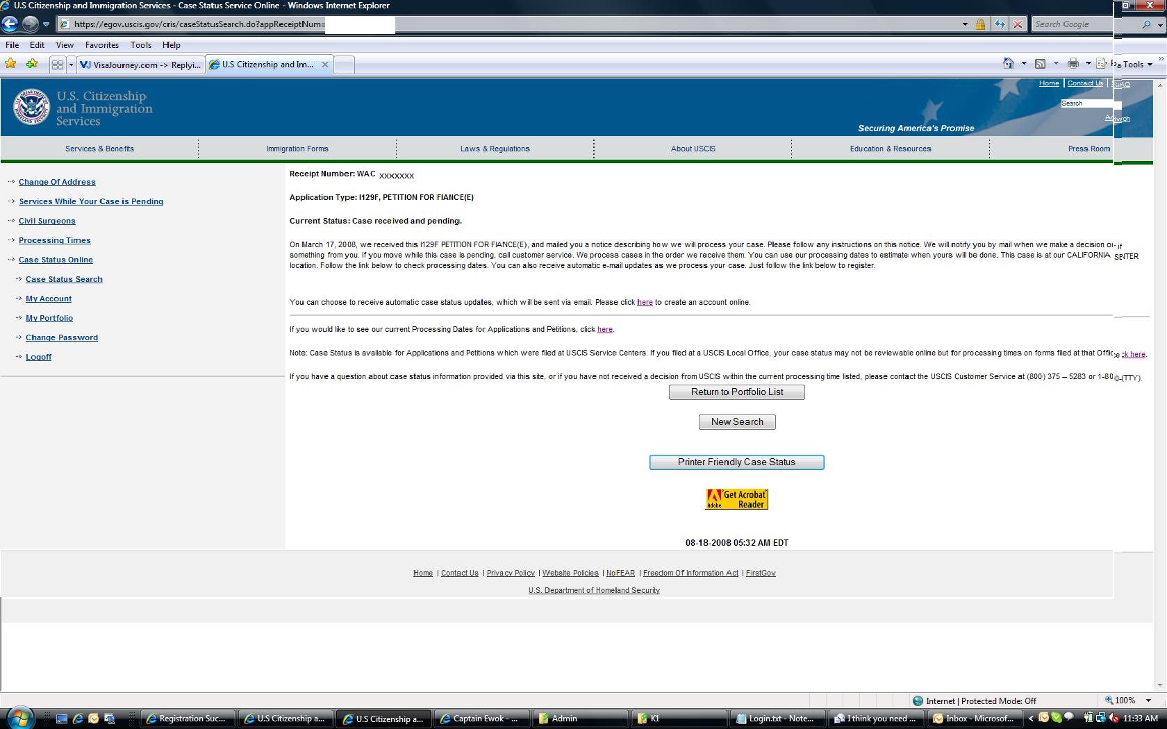Open the Page menu icon
The image size is (1167, 729).
point(1102,64)
